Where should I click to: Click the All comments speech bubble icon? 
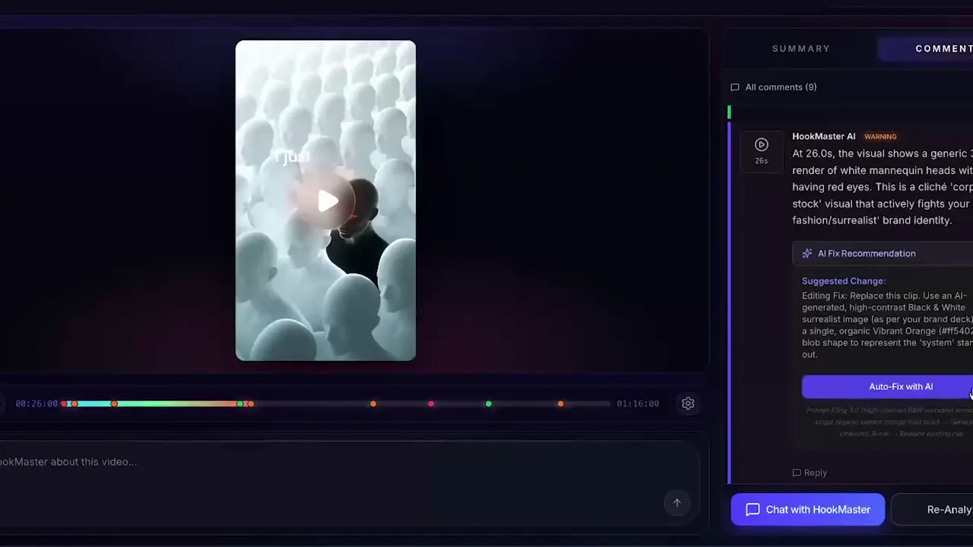pos(734,87)
